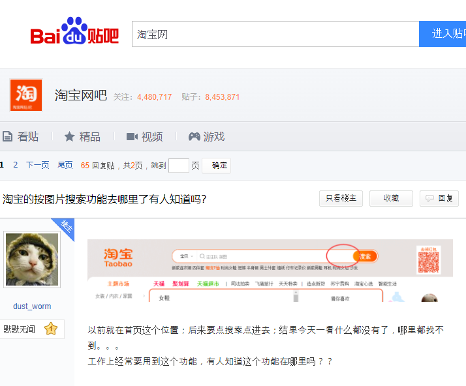Open the orange 淘 forum avatar
466x386 pixels.
[26, 95]
